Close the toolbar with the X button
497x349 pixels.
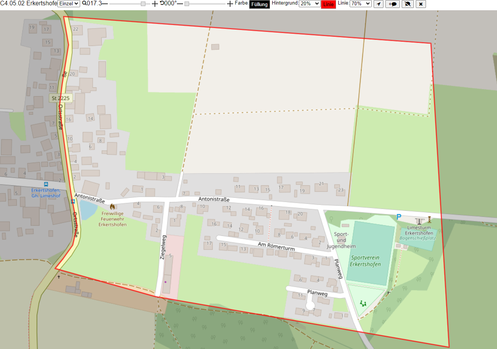pyautogui.click(x=421, y=4)
